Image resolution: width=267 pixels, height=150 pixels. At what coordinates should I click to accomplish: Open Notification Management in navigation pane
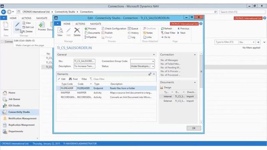click(20, 118)
